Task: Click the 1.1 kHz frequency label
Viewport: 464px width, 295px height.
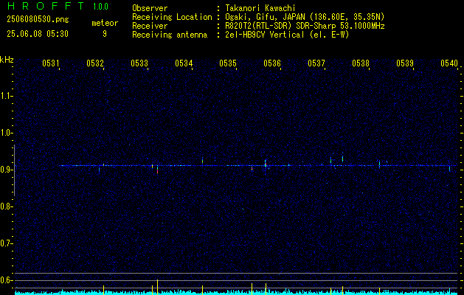Action: (6, 96)
